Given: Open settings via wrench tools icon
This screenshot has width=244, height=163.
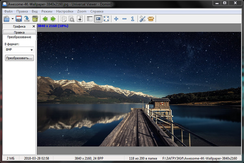Looking at the screenshot, I should (142, 19).
